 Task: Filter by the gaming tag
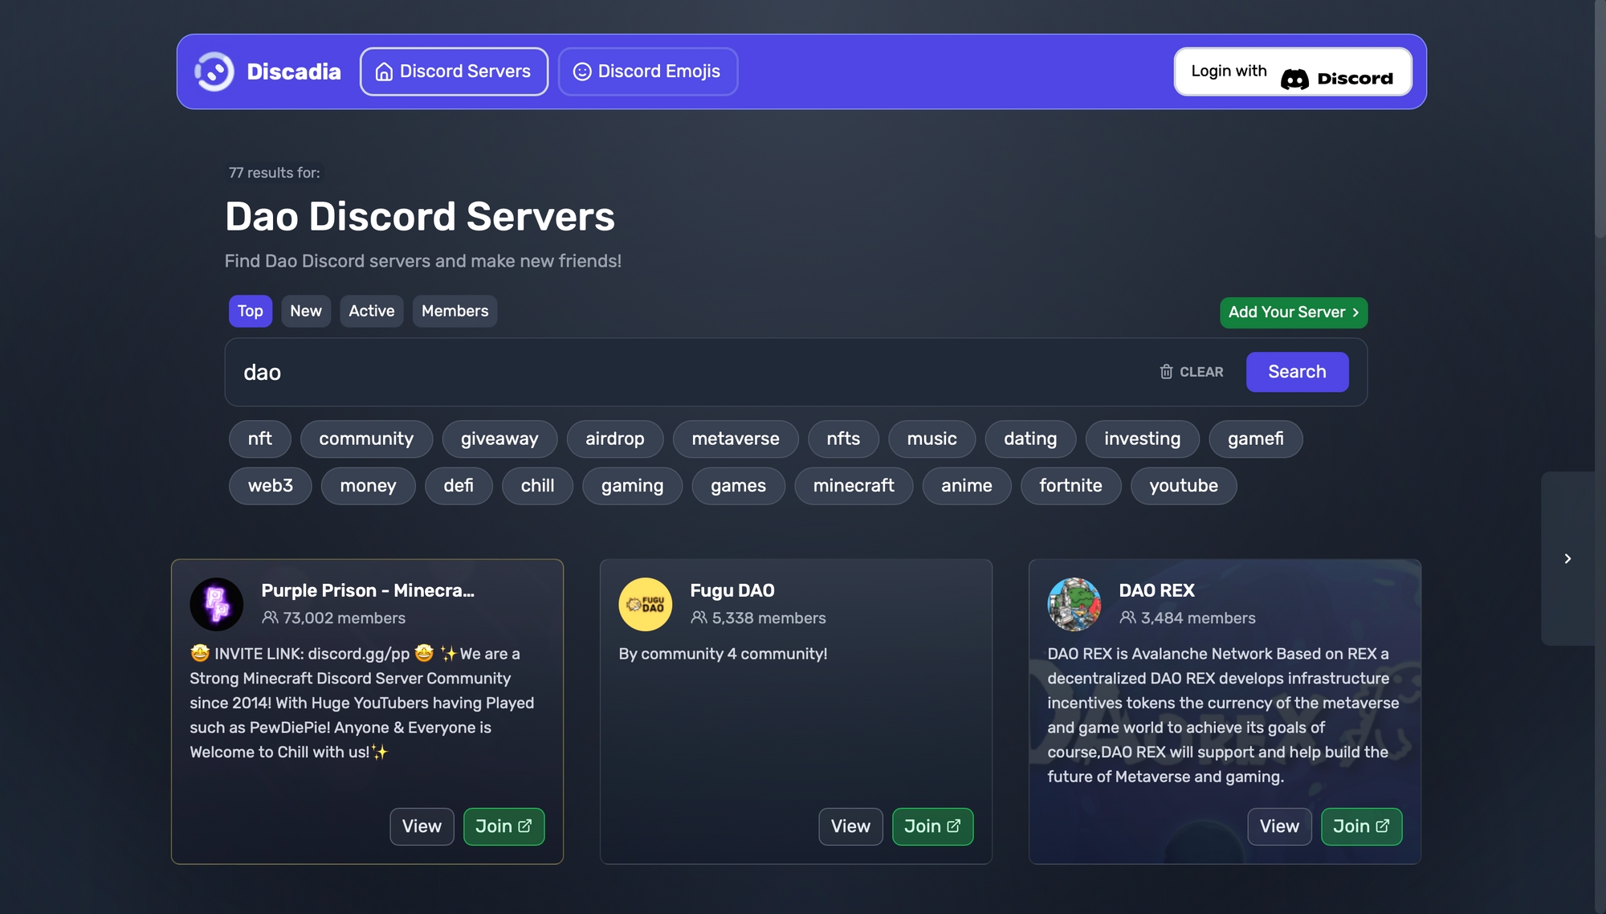[633, 486]
